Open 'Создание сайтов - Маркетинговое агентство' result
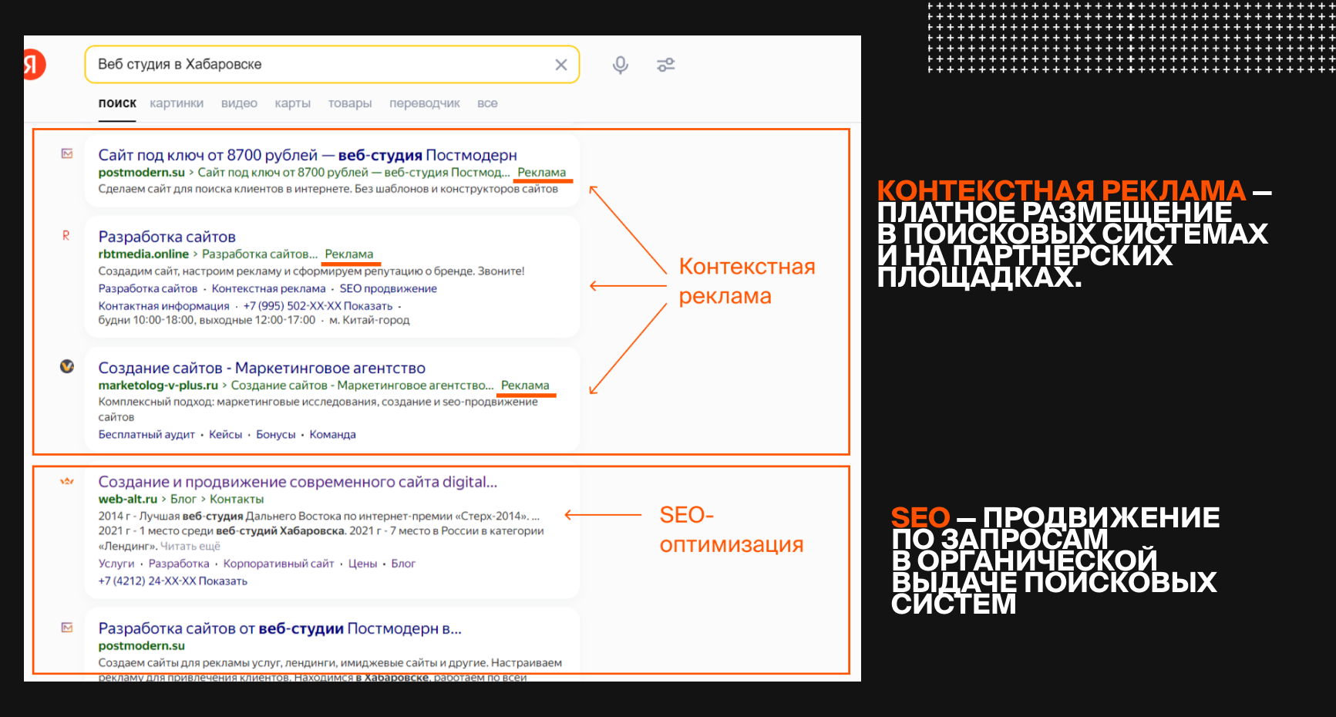The width and height of the screenshot is (1336, 717). point(262,368)
